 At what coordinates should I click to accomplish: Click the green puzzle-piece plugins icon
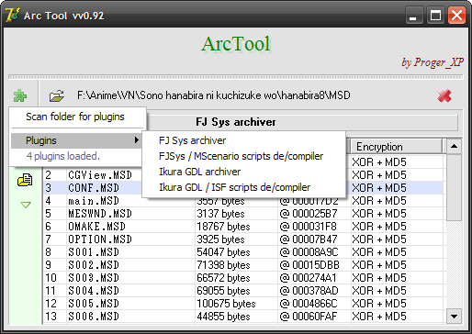click(x=20, y=96)
